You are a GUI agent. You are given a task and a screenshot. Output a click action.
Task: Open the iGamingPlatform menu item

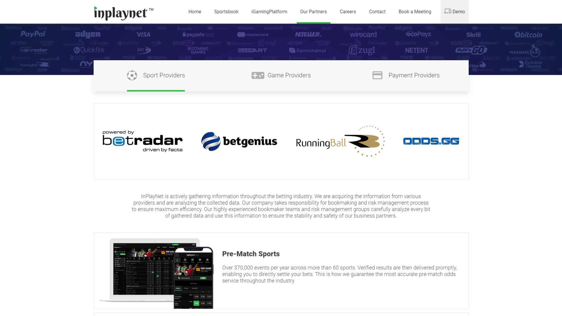[x=269, y=12]
